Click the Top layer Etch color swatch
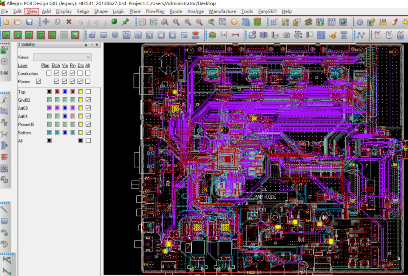Viewport: 408px width, 276px height. (x=57, y=92)
